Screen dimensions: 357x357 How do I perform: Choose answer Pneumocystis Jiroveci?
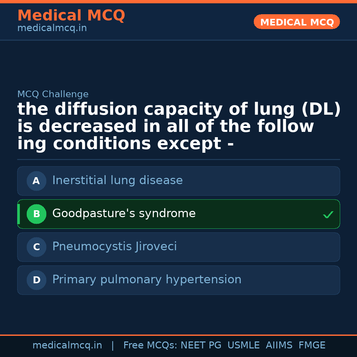[x=114, y=247]
